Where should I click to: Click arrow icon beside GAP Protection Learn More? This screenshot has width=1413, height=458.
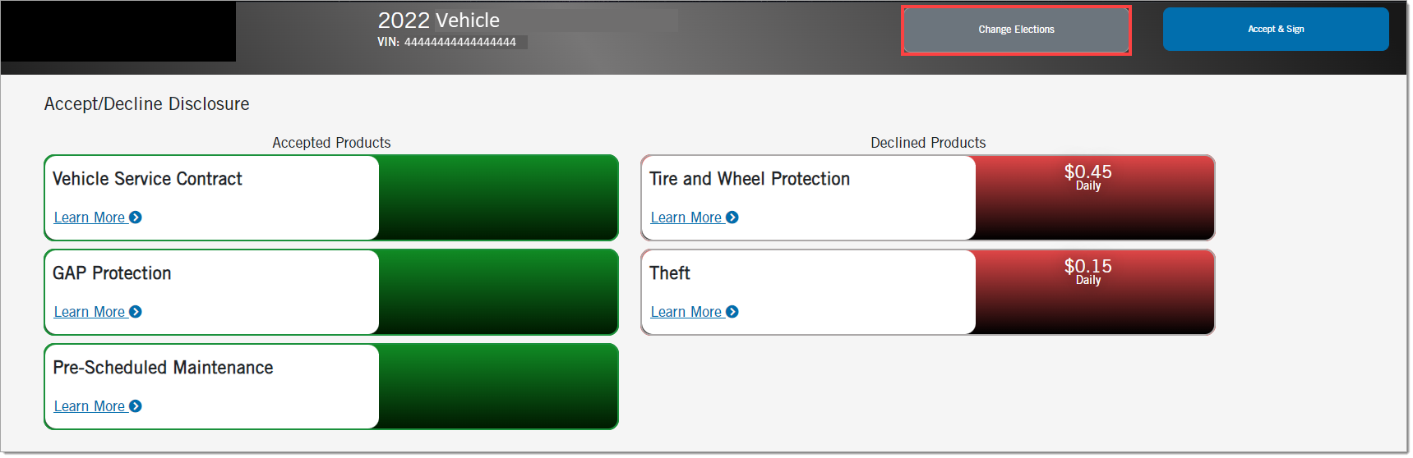tap(136, 312)
